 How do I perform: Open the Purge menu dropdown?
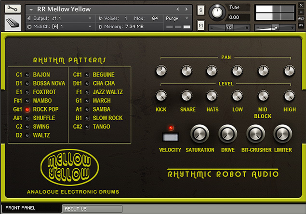point(177,18)
